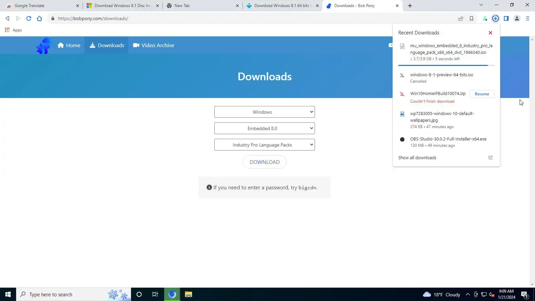Open the Embedded 8.0 version dropdown
This screenshot has height=301, width=535.
[264, 128]
